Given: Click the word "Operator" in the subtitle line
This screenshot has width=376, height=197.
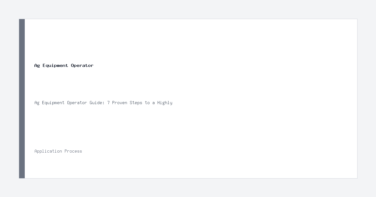Looking at the screenshot, I should pos(77,103).
